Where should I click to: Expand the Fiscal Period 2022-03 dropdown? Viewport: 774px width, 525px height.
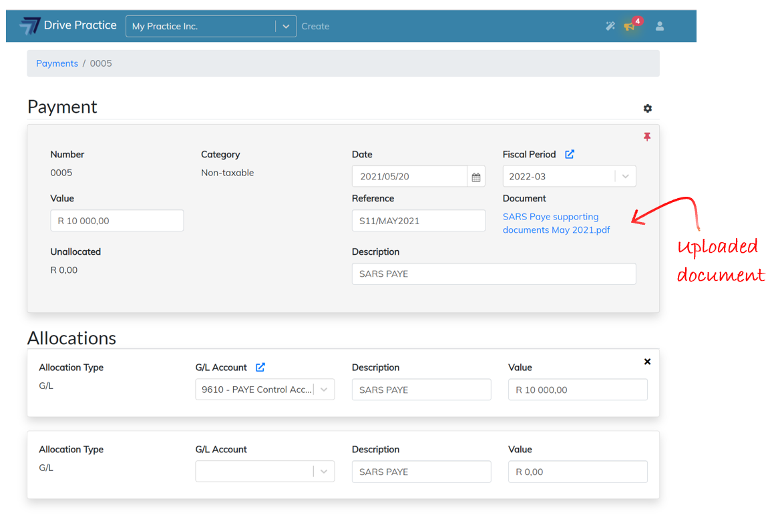pyautogui.click(x=626, y=177)
